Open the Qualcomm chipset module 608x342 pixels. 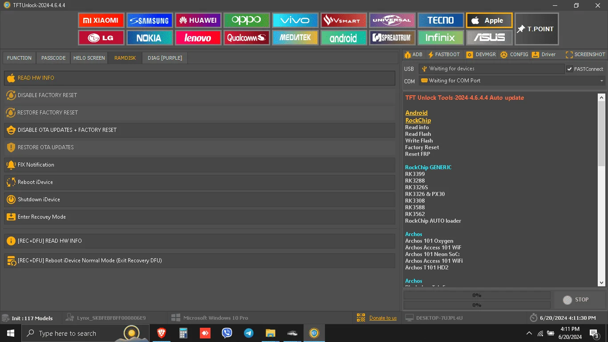pyautogui.click(x=247, y=38)
